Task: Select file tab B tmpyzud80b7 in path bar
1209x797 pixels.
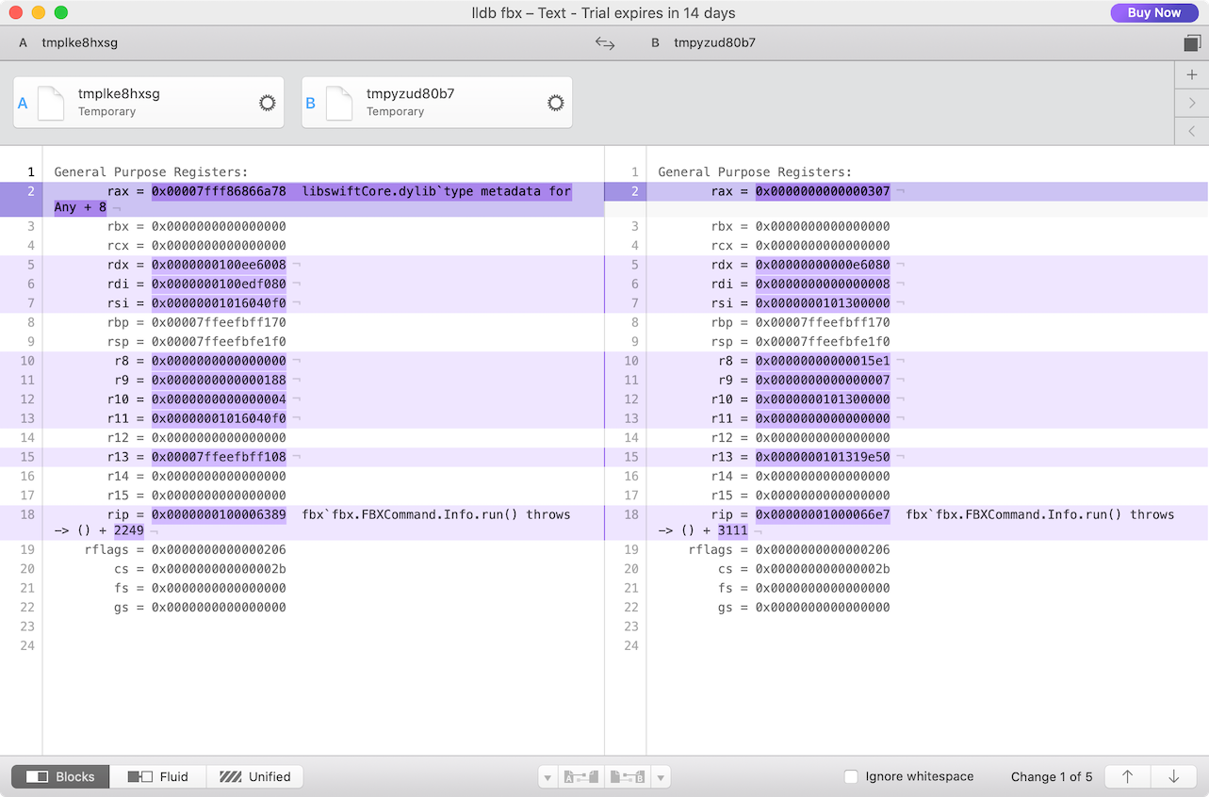Action: (704, 42)
